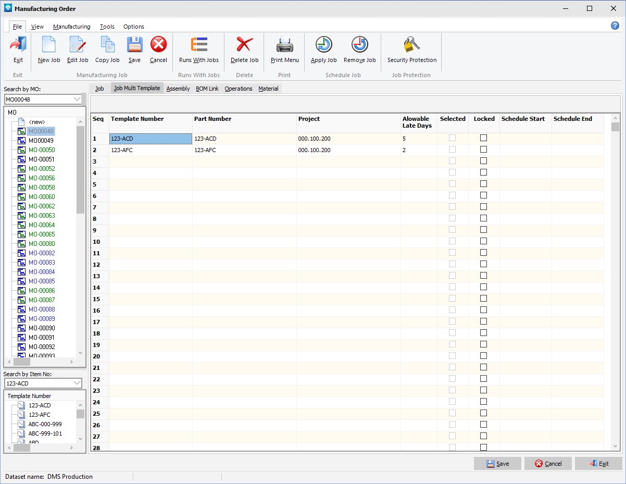The image size is (626, 484).
Task: Click the Template Number column header
Action: (x=151, y=123)
